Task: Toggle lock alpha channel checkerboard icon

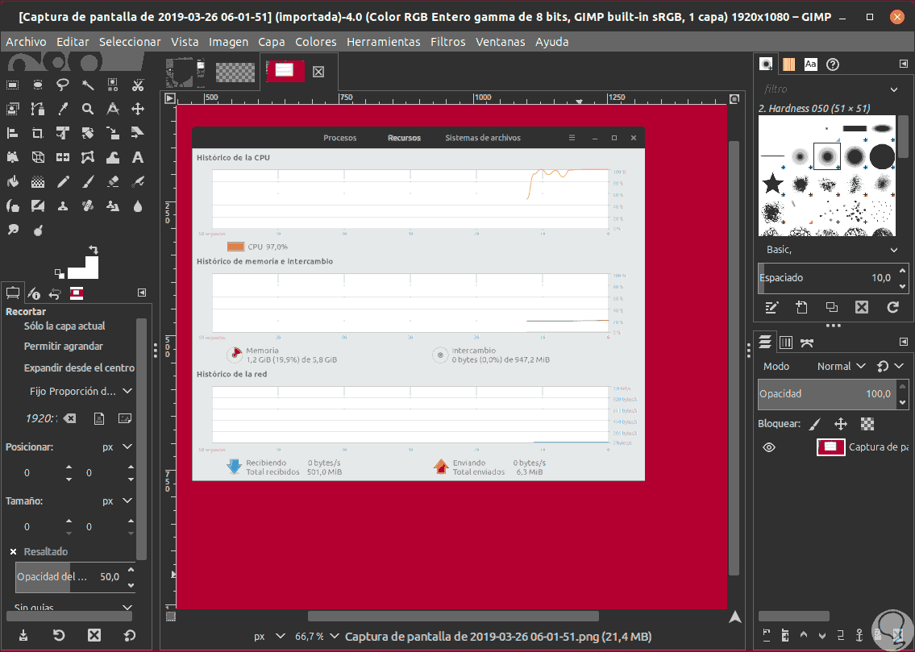Action: [867, 424]
